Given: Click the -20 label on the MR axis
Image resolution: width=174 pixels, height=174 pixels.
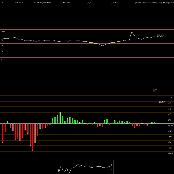Looking at the screenshot, I should tap(170, 131).
